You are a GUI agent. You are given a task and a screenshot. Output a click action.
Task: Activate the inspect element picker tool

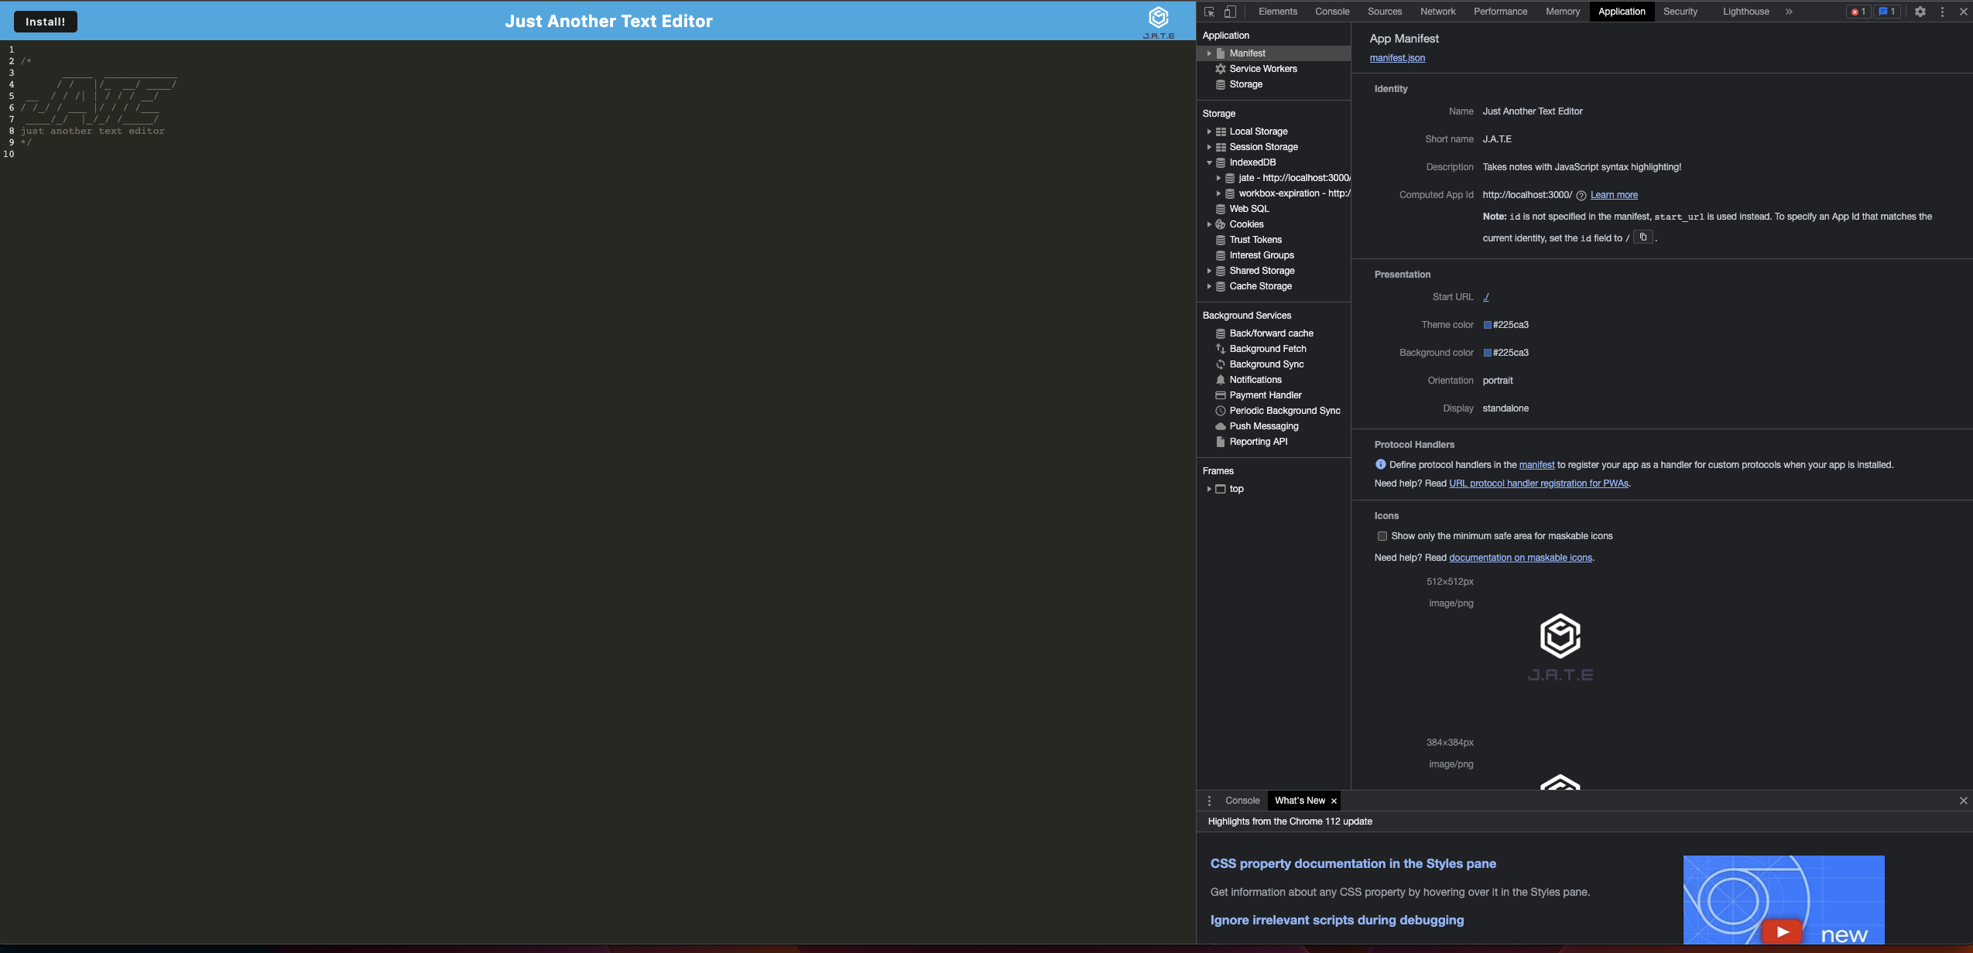click(x=1207, y=12)
